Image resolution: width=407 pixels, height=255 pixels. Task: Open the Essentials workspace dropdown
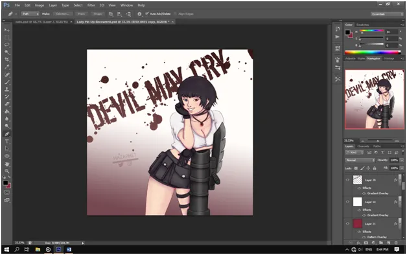point(386,14)
